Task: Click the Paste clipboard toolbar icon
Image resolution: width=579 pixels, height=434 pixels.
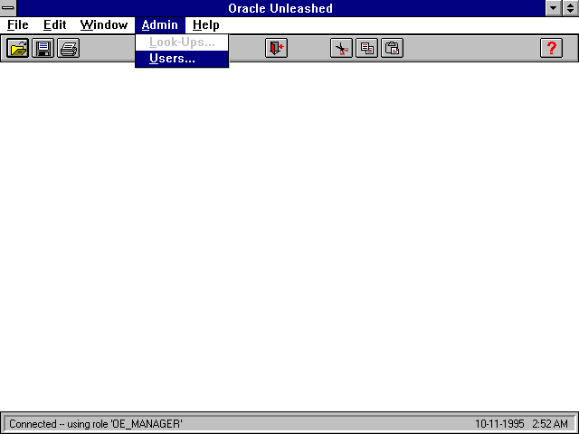Action: 392,49
